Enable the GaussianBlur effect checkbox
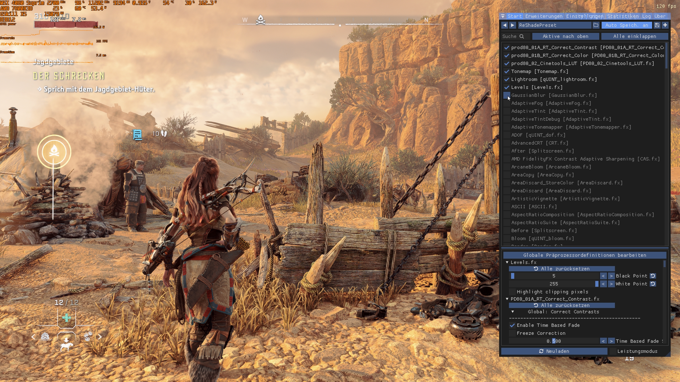Image resolution: width=680 pixels, height=382 pixels. point(507,95)
